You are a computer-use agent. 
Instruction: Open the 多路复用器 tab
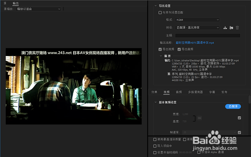pos(195,92)
